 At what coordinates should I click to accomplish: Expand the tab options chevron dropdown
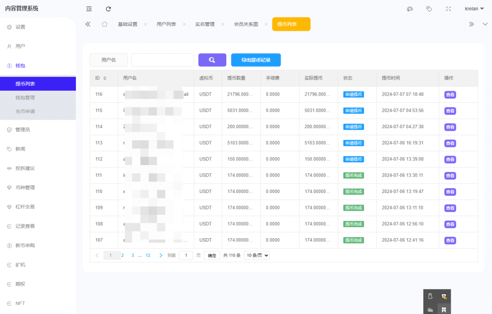coord(484,24)
